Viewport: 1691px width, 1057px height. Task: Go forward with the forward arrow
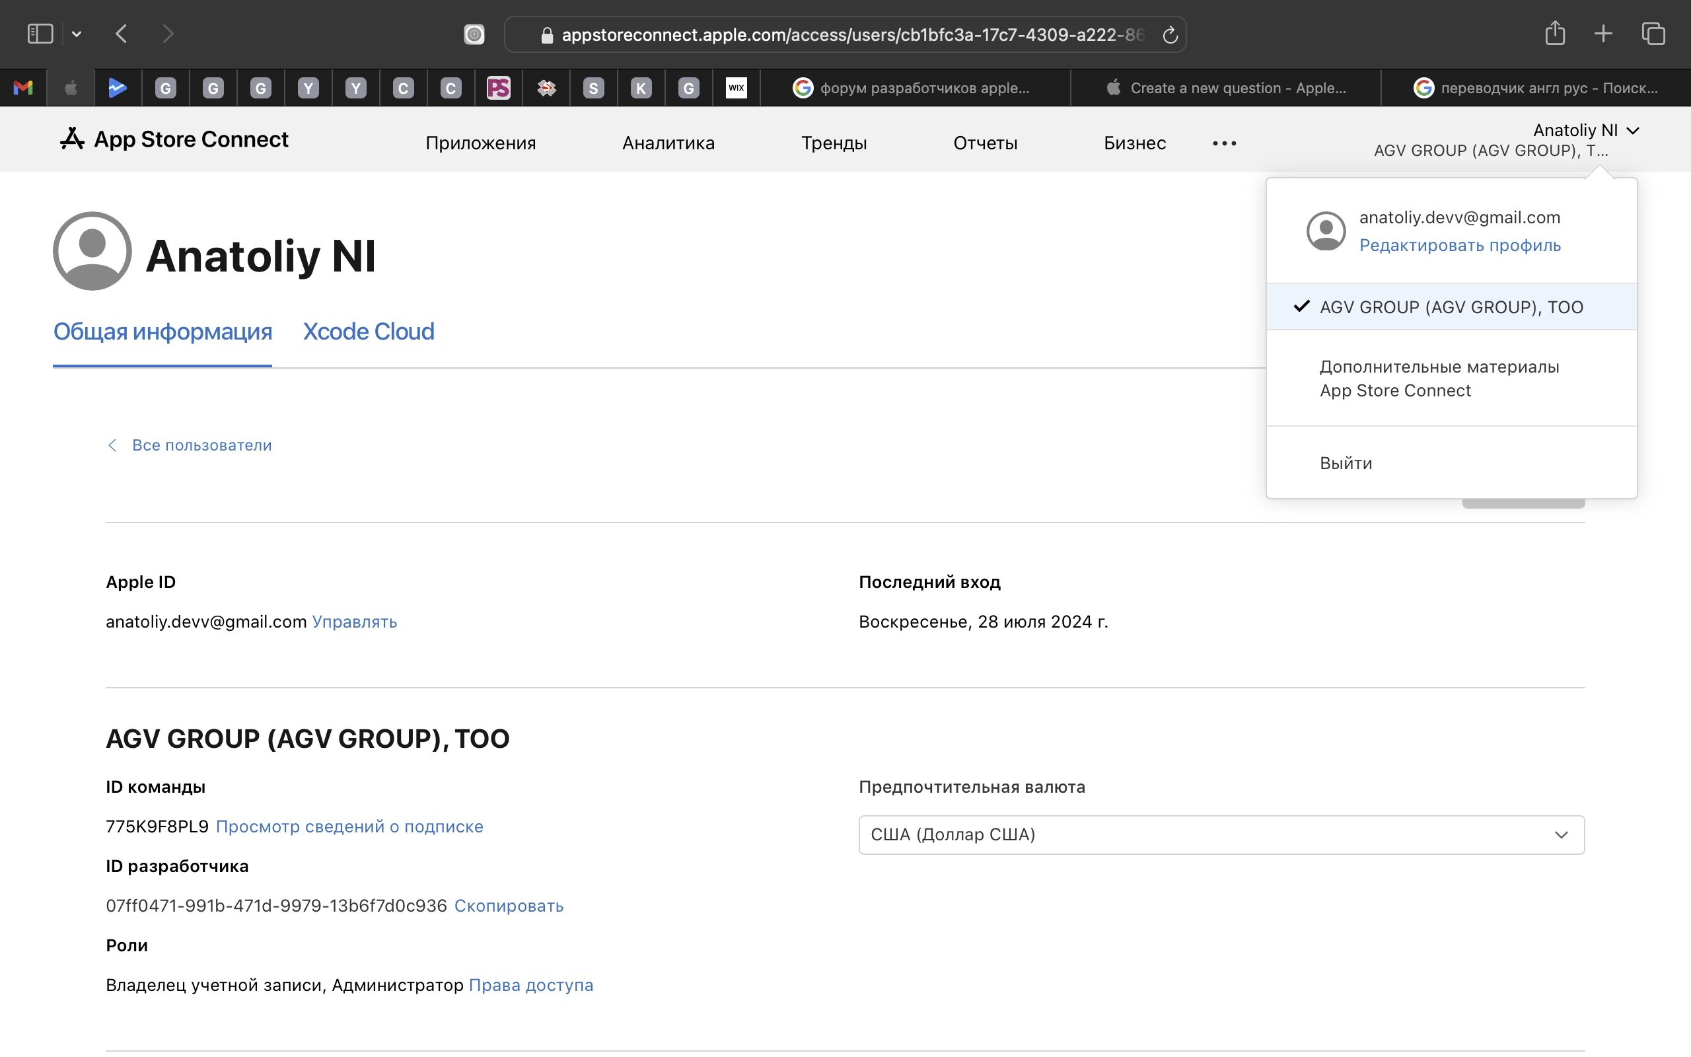click(168, 34)
